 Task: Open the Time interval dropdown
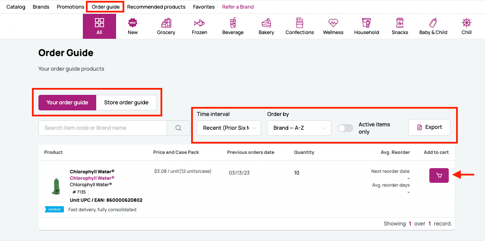point(229,128)
